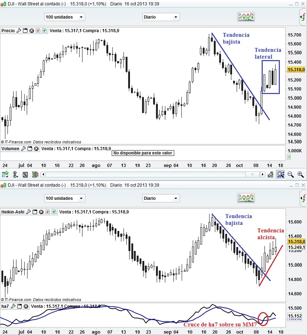The image size is (307, 335).
Task: Toggle the Volumen panel window mode icon
Action: pos(30,148)
